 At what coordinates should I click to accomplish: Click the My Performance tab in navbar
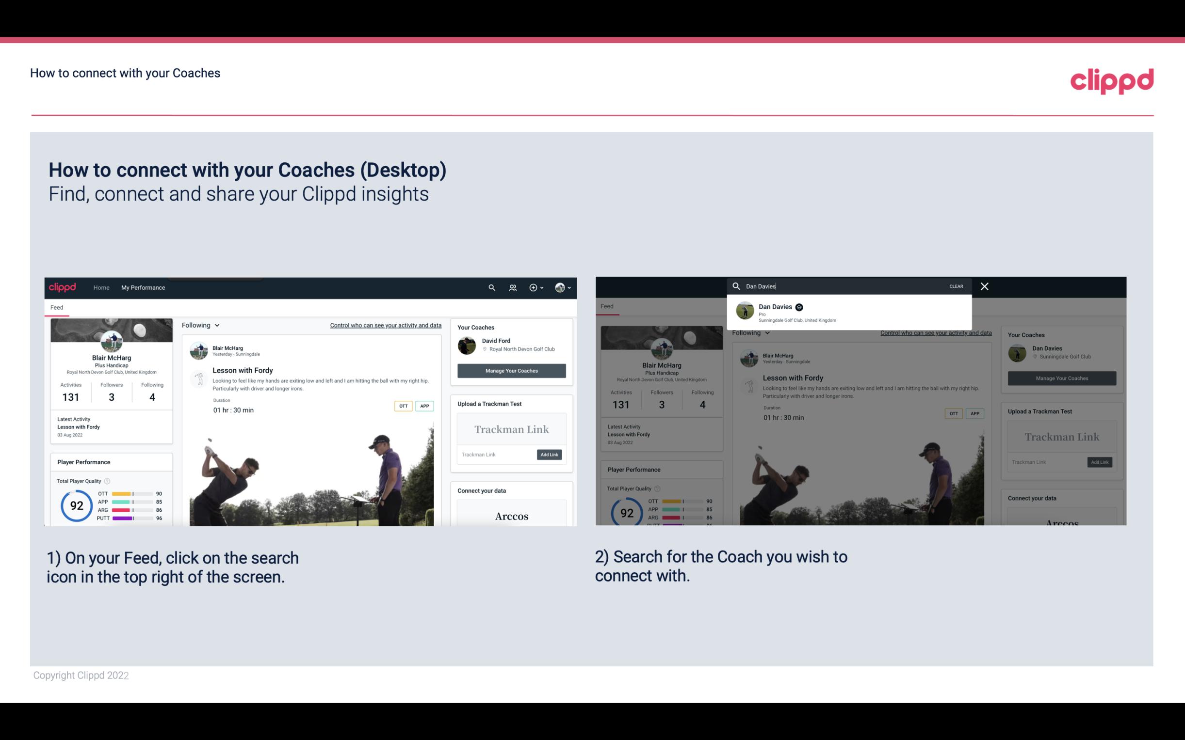pyautogui.click(x=143, y=287)
